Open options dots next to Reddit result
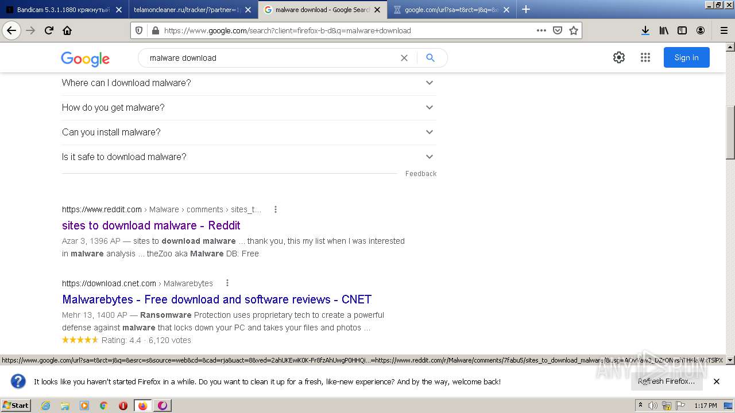This screenshot has width=735, height=413. (276, 209)
